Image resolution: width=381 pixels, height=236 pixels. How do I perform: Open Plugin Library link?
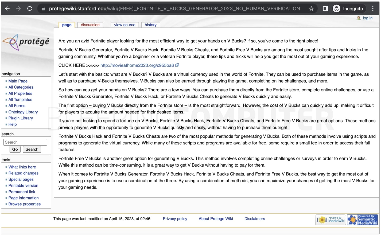(x=21, y=118)
